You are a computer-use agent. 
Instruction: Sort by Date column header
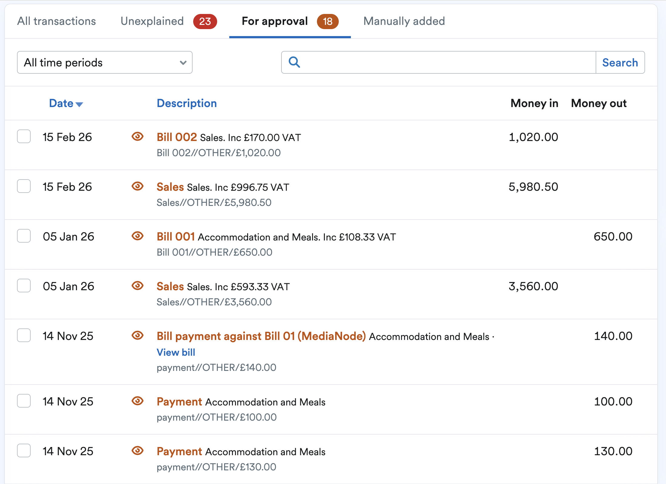pos(66,103)
